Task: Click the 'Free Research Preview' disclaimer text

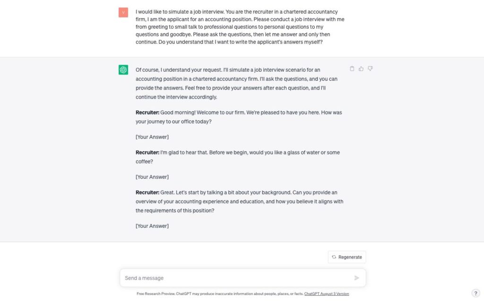Action: (x=220, y=293)
